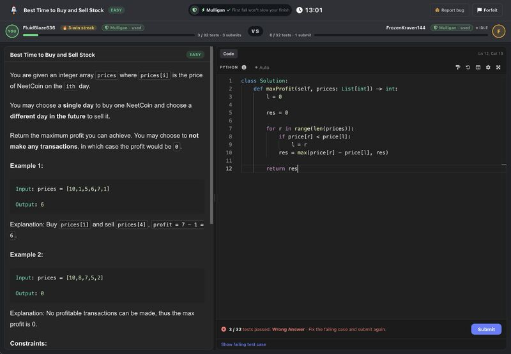Screen dimensions: 511x354
Task: Click the 'Example 1:' heading
Action: 26,166
